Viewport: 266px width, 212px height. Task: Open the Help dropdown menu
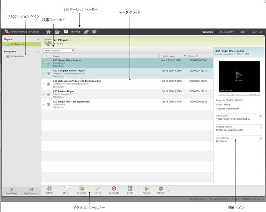(x=243, y=32)
